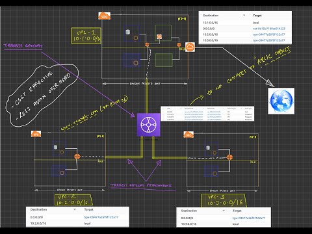312x234 pixels.
Task: Click instance icon in VPC-1 lower blue subnet
Action: click(x=136, y=63)
